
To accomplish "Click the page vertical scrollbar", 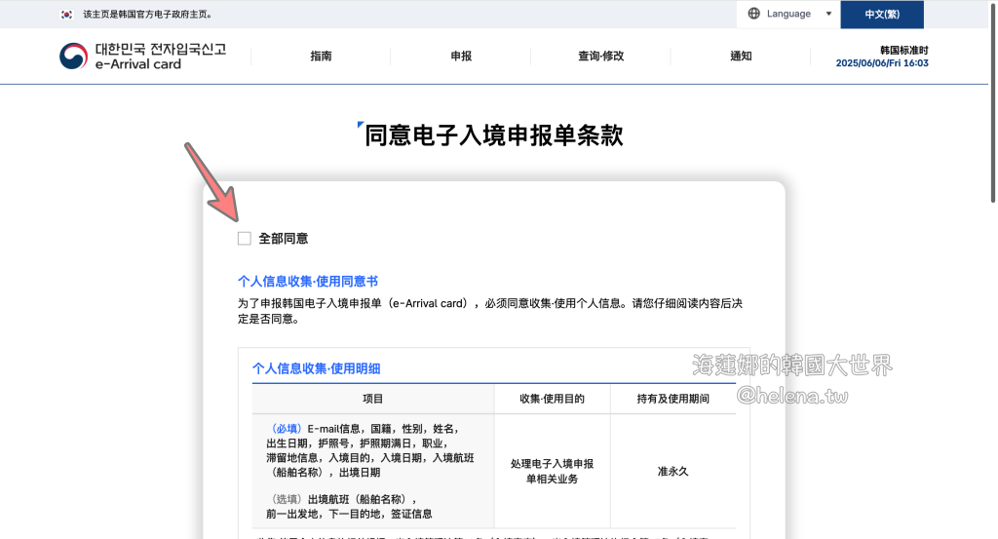I will 992,101.
